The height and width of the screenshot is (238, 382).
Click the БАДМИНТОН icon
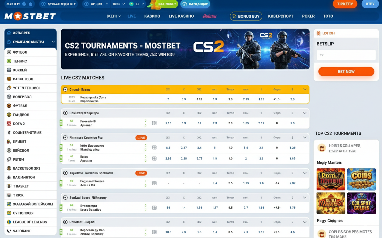9,177
